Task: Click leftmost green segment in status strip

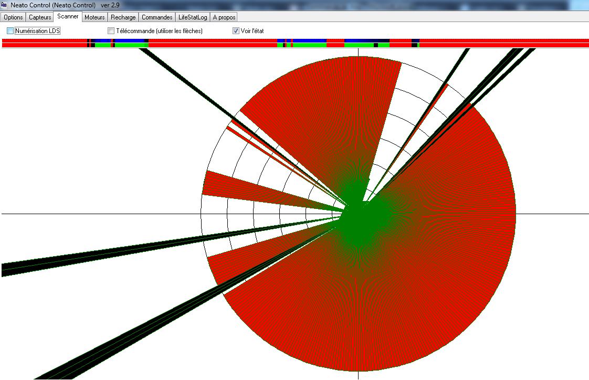Action: 102,45
